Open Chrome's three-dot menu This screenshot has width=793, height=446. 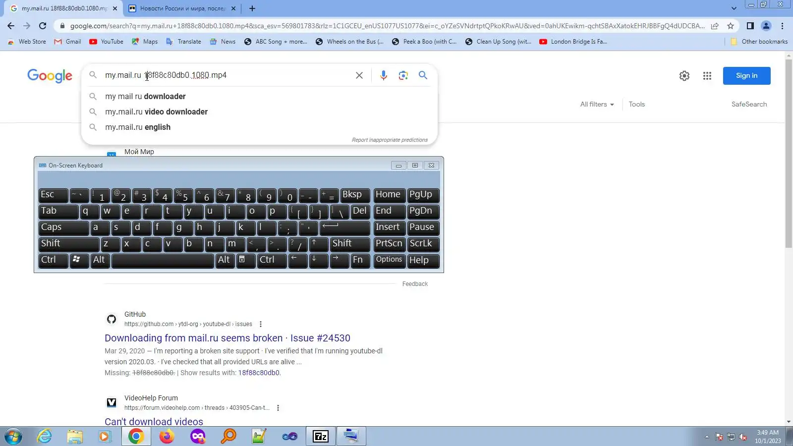coord(783,26)
